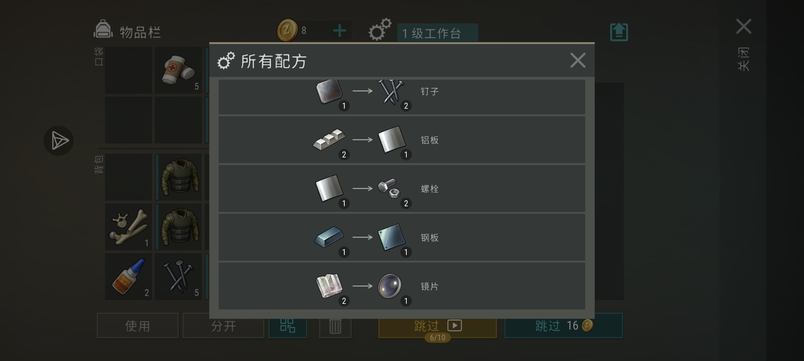This screenshot has width=804, height=361.
Task: Select the bones item in backpack
Action: (x=129, y=227)
